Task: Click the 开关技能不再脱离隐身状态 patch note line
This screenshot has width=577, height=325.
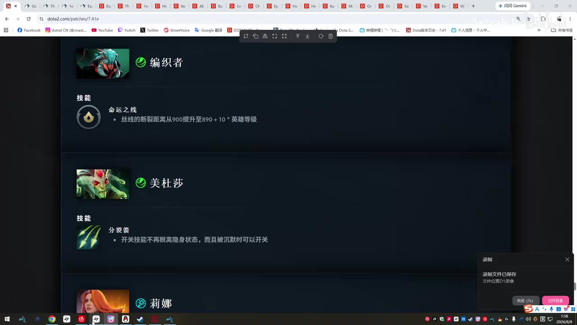Action: pyautogui.click(x=194, y=240)
